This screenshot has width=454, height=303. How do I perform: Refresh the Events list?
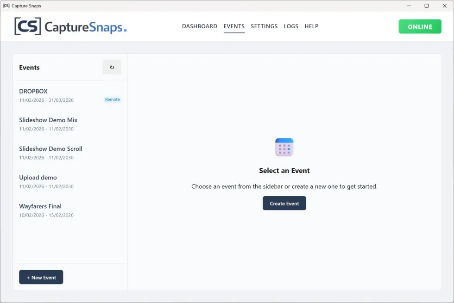coord(112,68)
